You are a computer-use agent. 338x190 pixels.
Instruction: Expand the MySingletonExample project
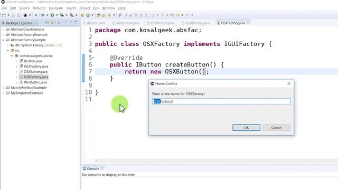click(3, 93)
